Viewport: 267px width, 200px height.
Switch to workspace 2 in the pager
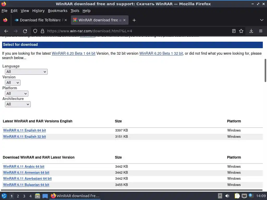tap(18, 196)
